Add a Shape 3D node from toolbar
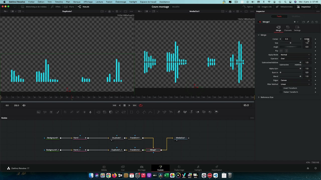This screenshot has height=180, width=321. tap(185, 112)
